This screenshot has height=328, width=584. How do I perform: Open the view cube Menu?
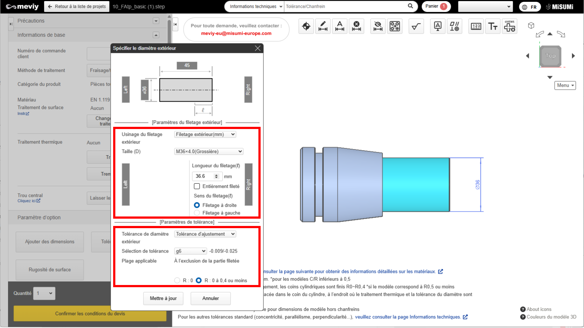click(565, 85)
